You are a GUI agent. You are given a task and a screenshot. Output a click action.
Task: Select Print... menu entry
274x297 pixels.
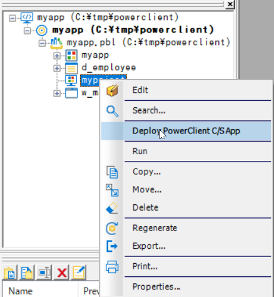pos(186,266)
